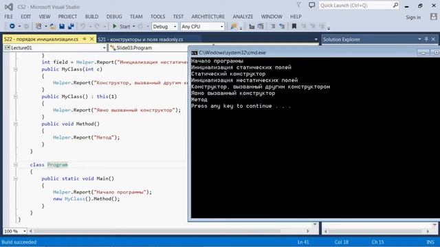
Task: Click the Redo arrow icon
Action: pos(97,26)
